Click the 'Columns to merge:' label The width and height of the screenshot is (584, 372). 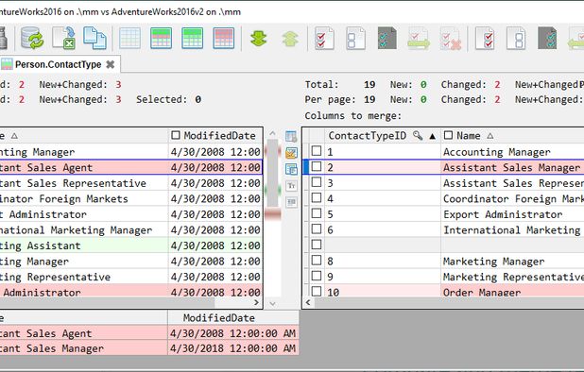[353, 116]
